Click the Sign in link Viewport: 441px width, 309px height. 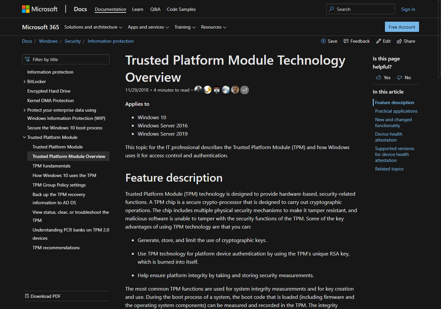[x=408, y=9]
